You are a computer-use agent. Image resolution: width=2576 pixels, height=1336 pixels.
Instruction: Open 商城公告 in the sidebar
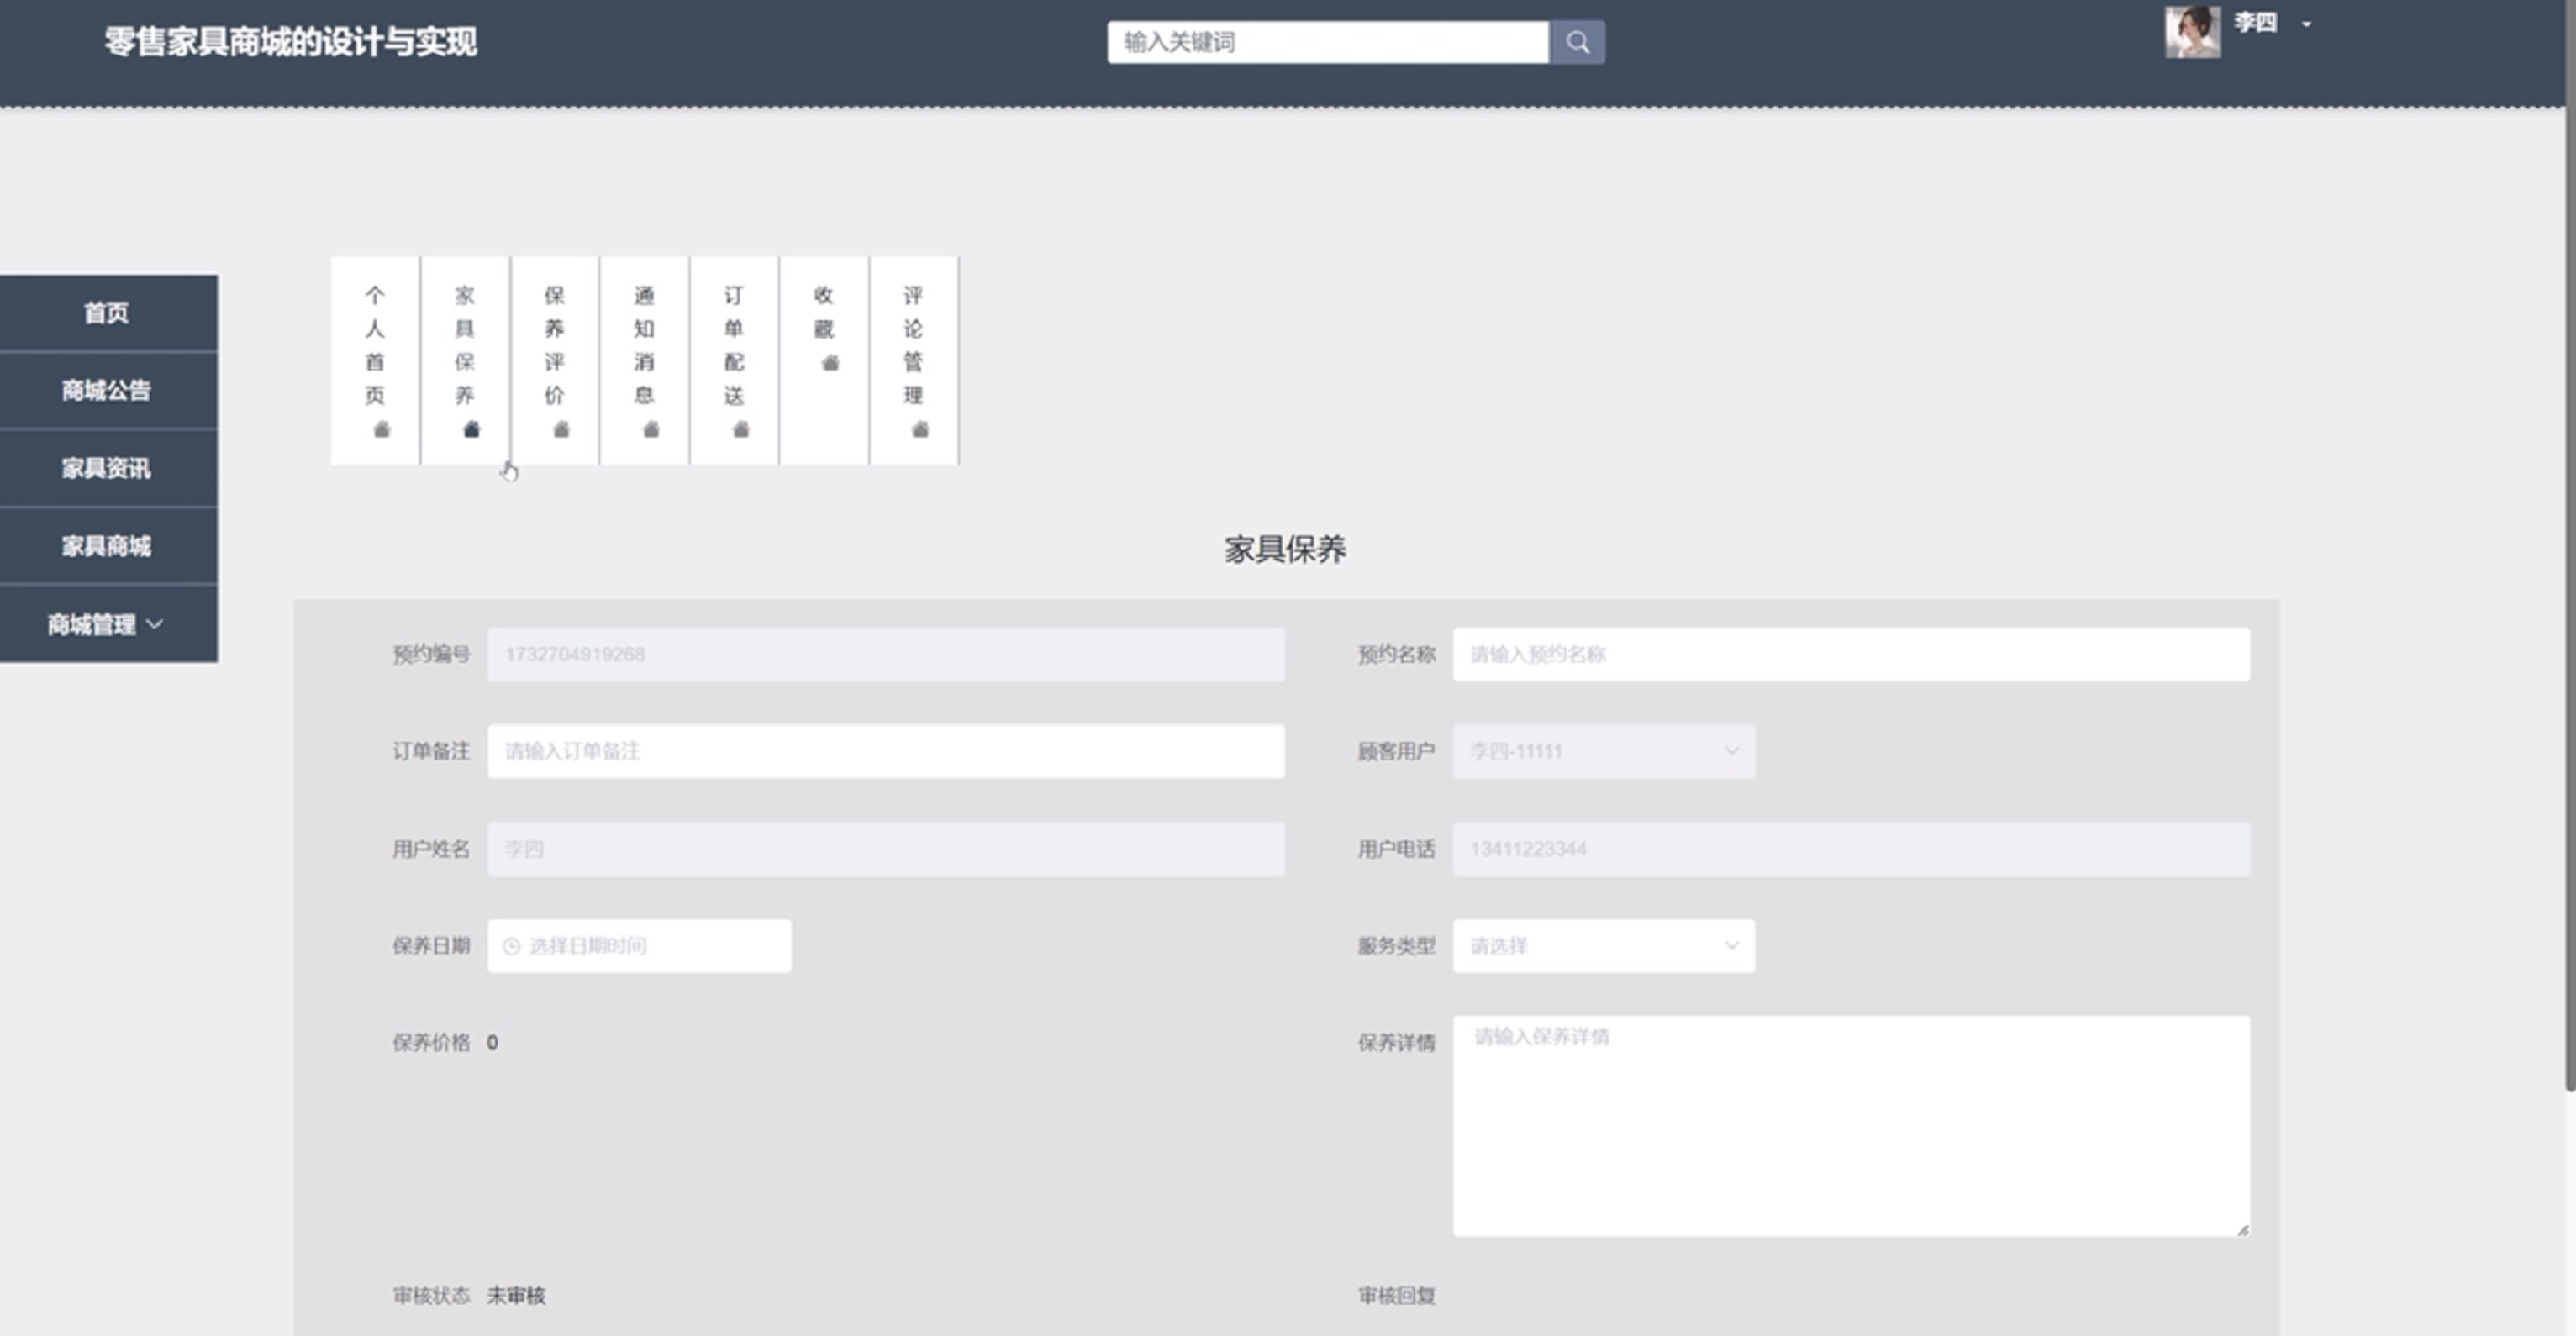click(x=107, y=390)
